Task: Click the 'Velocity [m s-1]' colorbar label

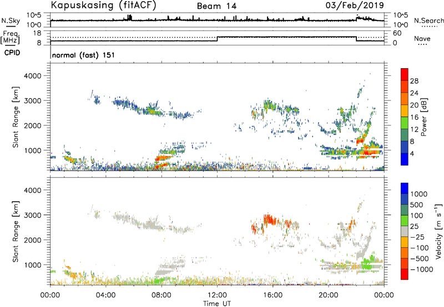Action: point(438,231)
